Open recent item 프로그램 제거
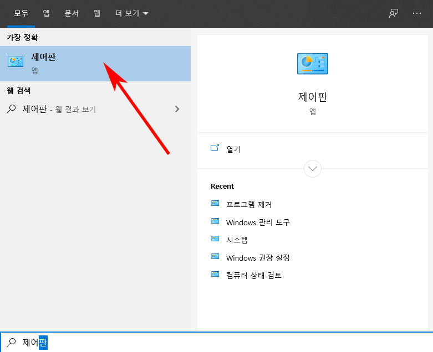Image resolution: width=433 pixels, height=352 pixels. (x=249, y=205)
